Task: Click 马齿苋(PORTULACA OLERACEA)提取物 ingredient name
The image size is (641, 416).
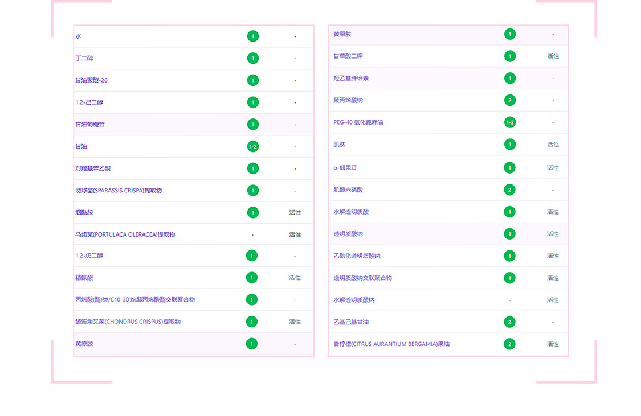Action: pos(125,234)
